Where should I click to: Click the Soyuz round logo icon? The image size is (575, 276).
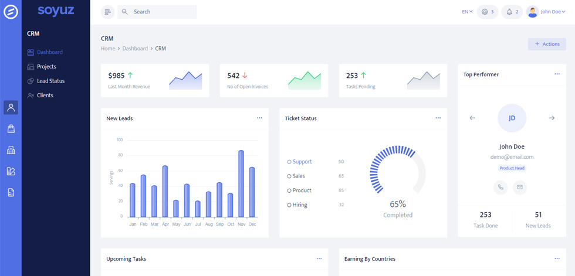coord(11,12)
